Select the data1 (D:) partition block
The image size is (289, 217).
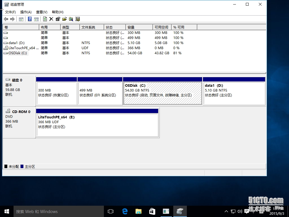[x=234, y=93]
